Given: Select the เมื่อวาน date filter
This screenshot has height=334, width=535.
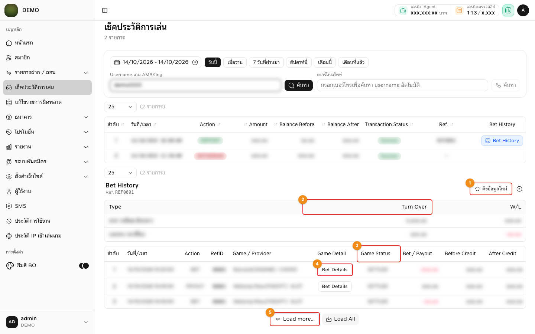Looking at the screenshot, I should pyautogui.click(x=235, y=62).
